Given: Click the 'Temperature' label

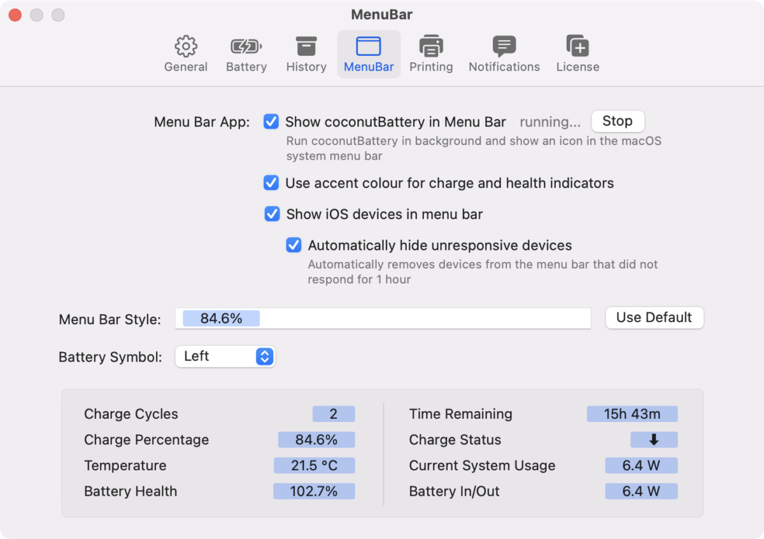Looking at the screenshot, I should [125, 465].
